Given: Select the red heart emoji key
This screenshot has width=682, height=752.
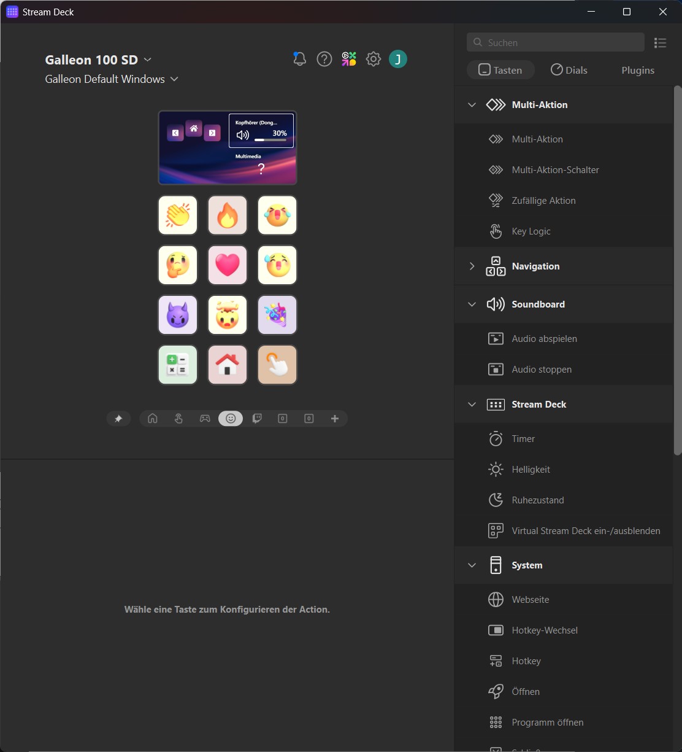Looking at the screenshot, I should pyautogui.click(x=228, y=265).
